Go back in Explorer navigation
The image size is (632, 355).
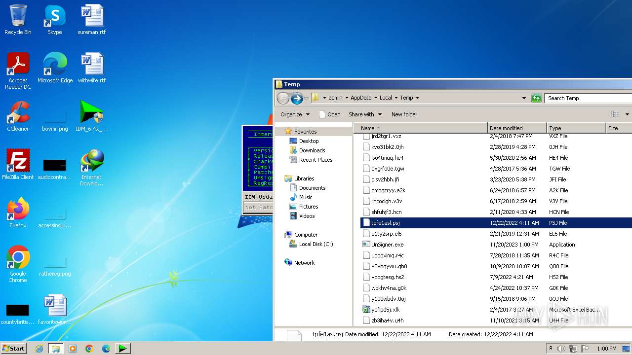click(x=283, y=98)
